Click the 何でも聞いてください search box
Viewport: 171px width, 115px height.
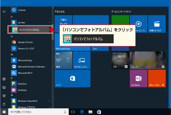click(38, 112)
